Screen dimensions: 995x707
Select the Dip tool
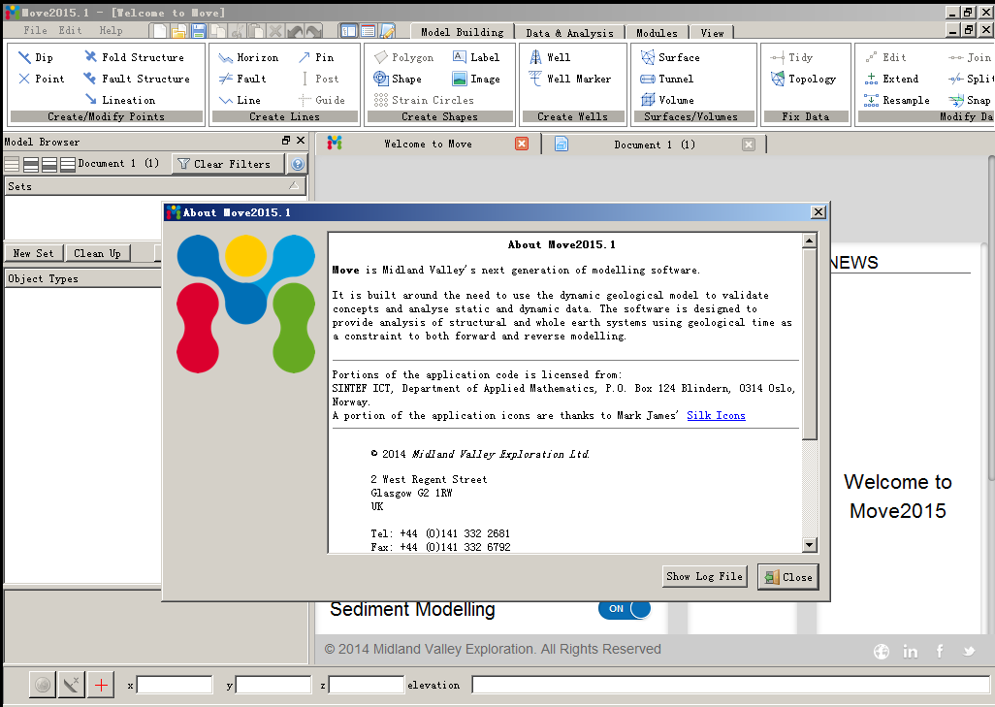coord(36,58)
